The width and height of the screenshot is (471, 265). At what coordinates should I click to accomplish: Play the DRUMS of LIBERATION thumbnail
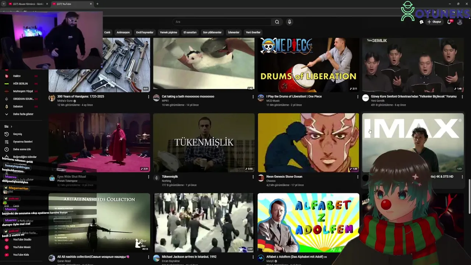click(x=308, y=65)
